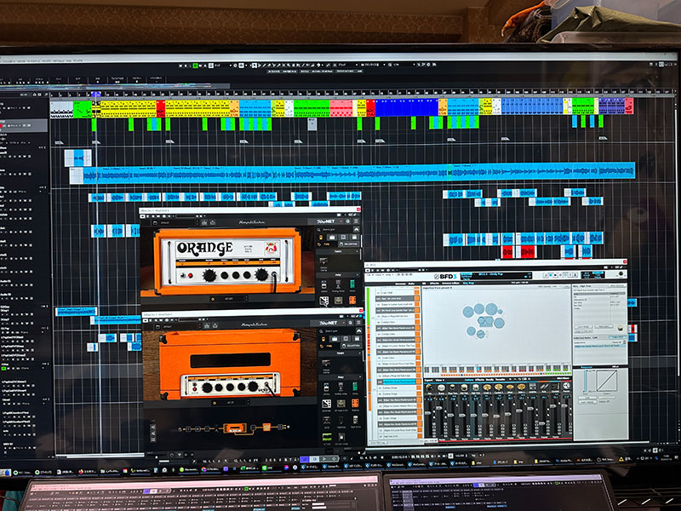
Task: Select dark blue part in Cubase top track
Action: tap(407, 108)
